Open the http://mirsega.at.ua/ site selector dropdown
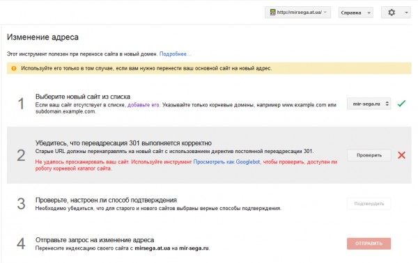418x263 pixels. (x=297, y=13)
